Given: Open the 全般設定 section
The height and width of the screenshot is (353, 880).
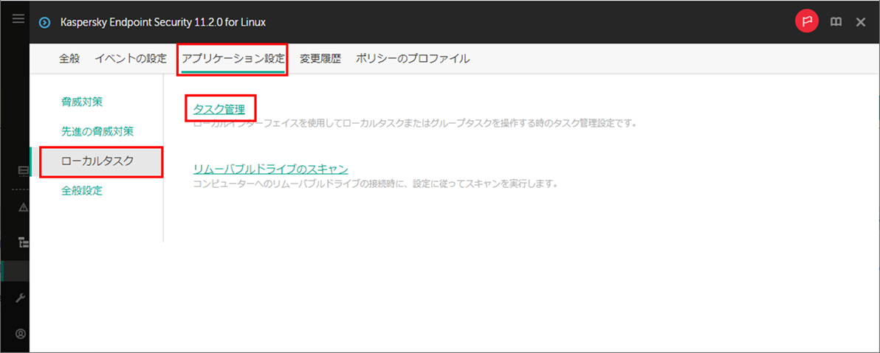Looking at the screenshot, I should point(82,191).
